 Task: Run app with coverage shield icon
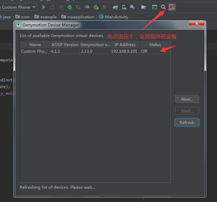78,7
